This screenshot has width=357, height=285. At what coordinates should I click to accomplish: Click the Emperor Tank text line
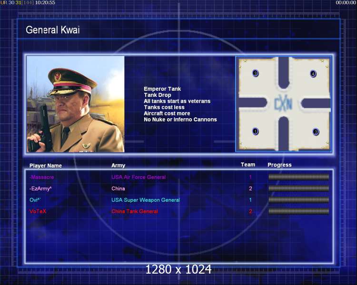(162, 89)
